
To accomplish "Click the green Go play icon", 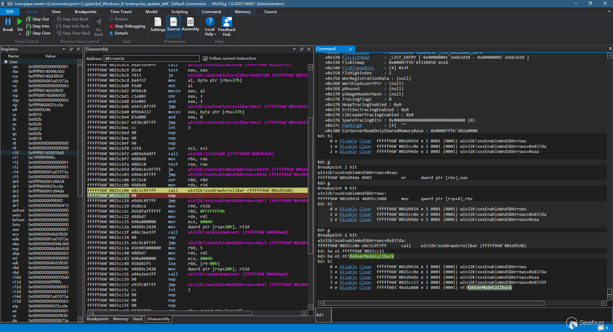I will click(x=20, y=22).
